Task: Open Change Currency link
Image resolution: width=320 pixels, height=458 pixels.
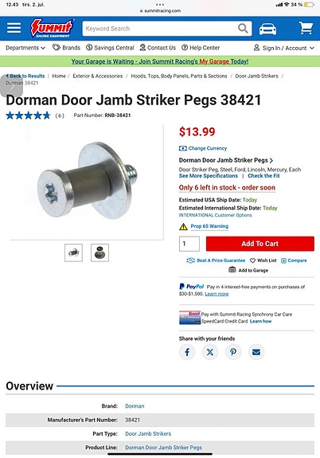Action: point(203,148)
